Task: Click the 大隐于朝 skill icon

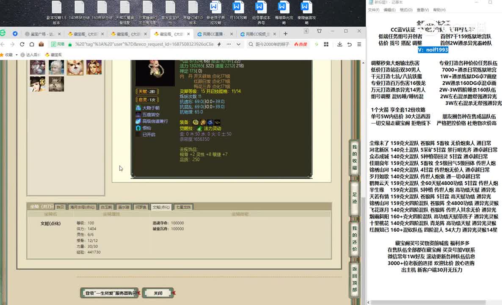Action: click(138, 108)
